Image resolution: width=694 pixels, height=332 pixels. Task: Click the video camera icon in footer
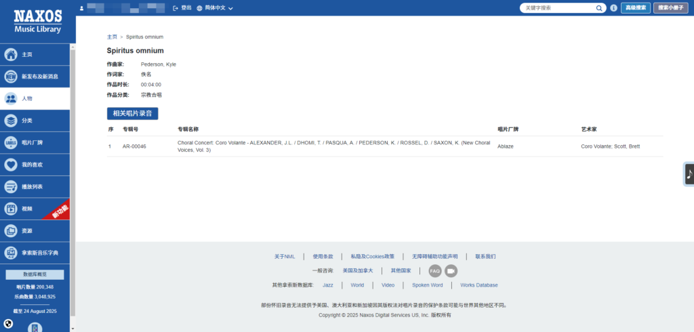click(451, 270)
